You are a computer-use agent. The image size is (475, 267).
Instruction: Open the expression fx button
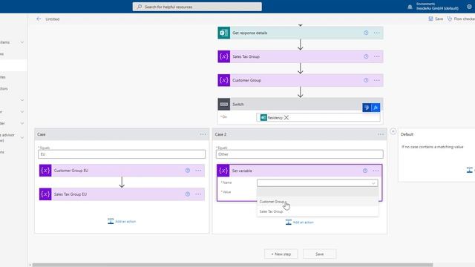pyautogui.click(x=376, y=108)
